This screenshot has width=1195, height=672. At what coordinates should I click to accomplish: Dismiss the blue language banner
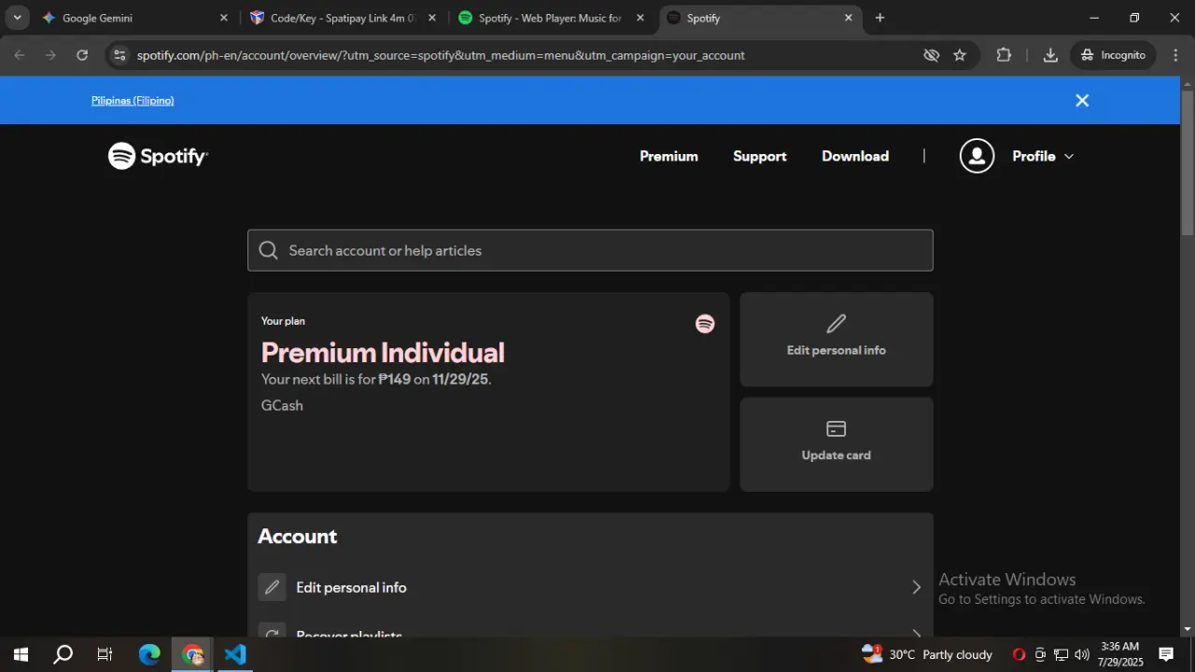pyautogui.click(x=1082, y=101)
